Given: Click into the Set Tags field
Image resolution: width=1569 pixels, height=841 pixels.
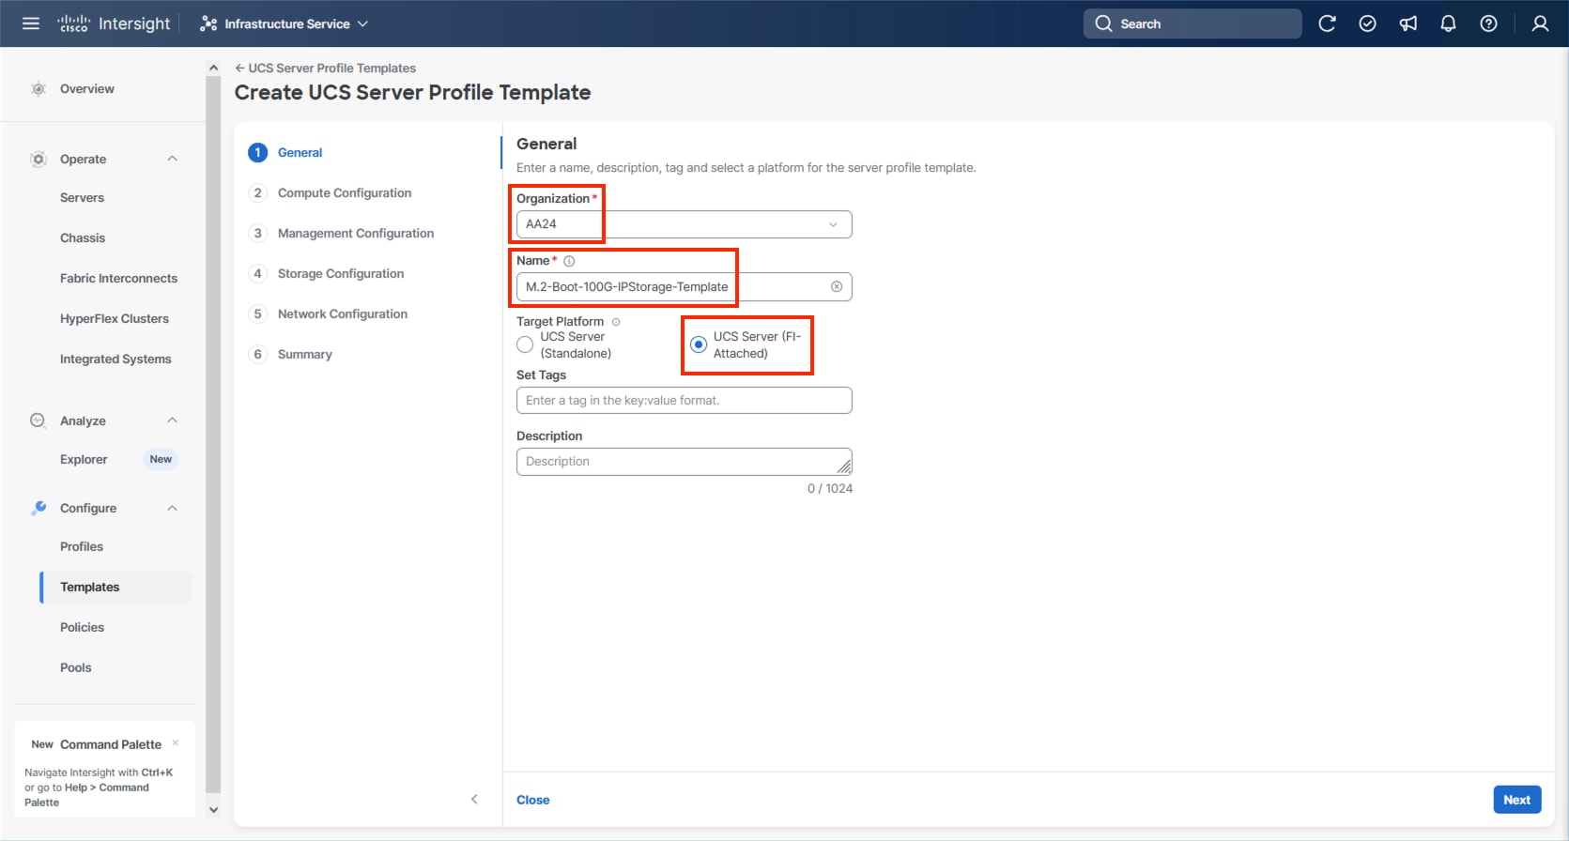Looking at the screenshot, I should 685,400.
